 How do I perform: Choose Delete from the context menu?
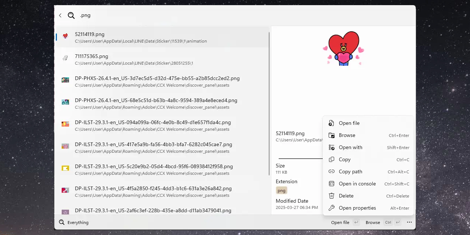coord(368,196)
